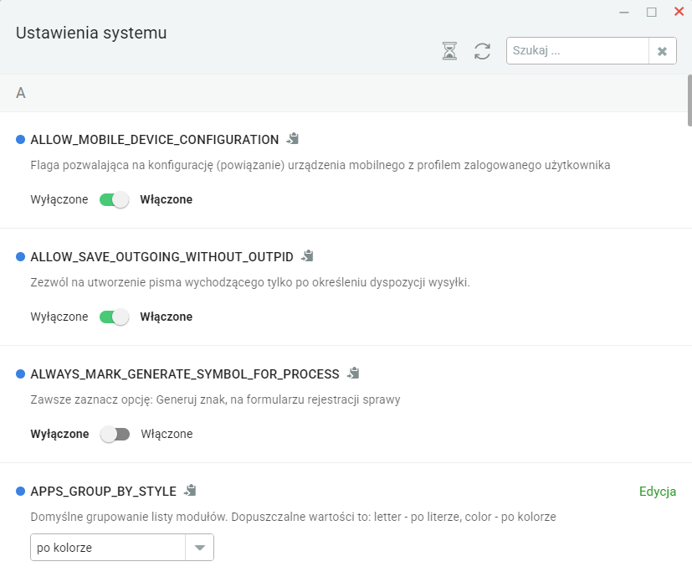Click the 'Ustawienia systemu' window title
The width and height of the screenshot is (692, 577).
[91, 33]
